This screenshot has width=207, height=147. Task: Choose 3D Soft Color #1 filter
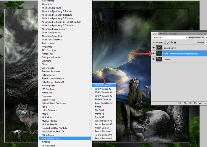(103, 100)
